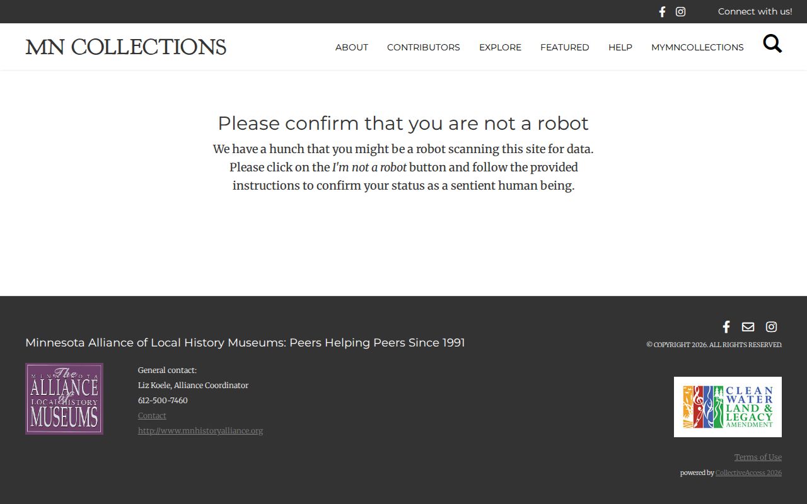The image size is (807, 504).
Task: Click the footer Instagram icon
Action: (x=771, y=326)
